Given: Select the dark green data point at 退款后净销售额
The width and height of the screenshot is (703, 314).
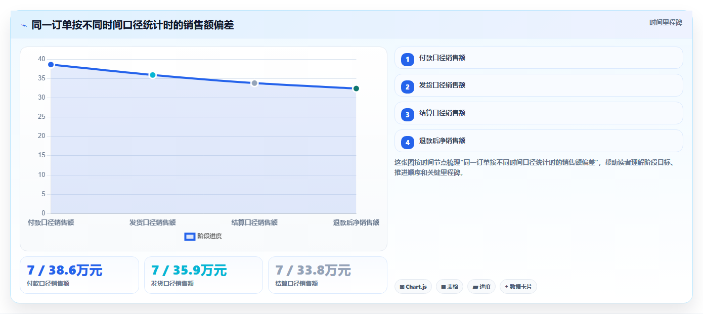Looking at the screenshot, I should coord(356,88).
